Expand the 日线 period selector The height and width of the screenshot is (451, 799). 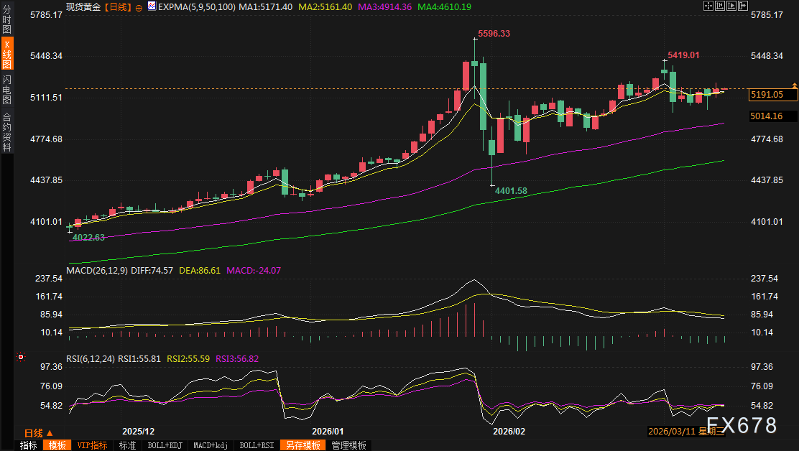click(x=38, y=433)
